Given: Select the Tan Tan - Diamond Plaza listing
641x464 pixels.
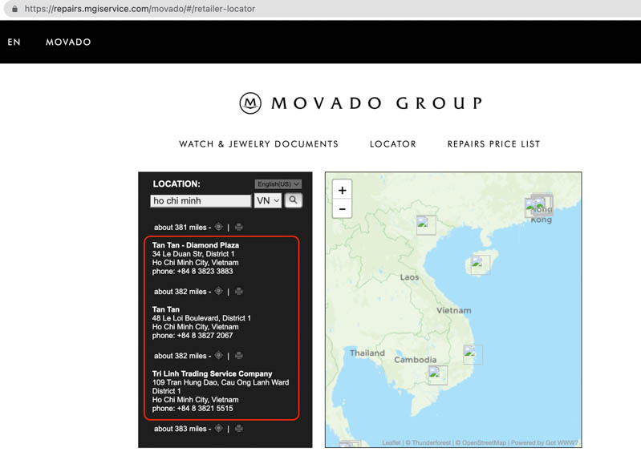Looking at the screenshot, I should point(196,245).
